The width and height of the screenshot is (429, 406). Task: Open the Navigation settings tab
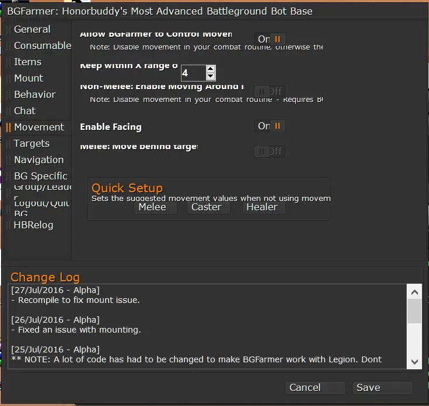(x=39, y=160)
